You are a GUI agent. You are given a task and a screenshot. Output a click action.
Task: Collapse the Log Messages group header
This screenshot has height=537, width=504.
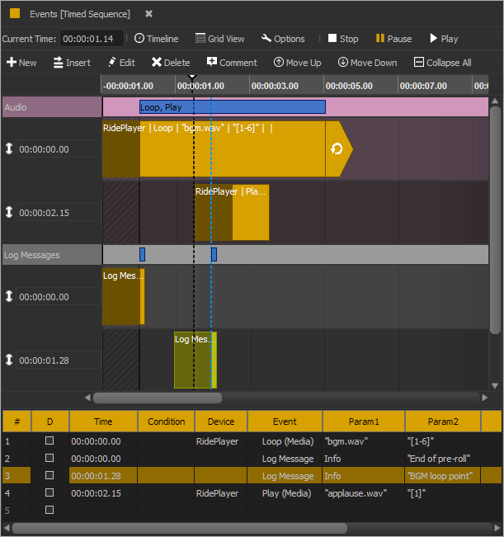coord(51,255)
